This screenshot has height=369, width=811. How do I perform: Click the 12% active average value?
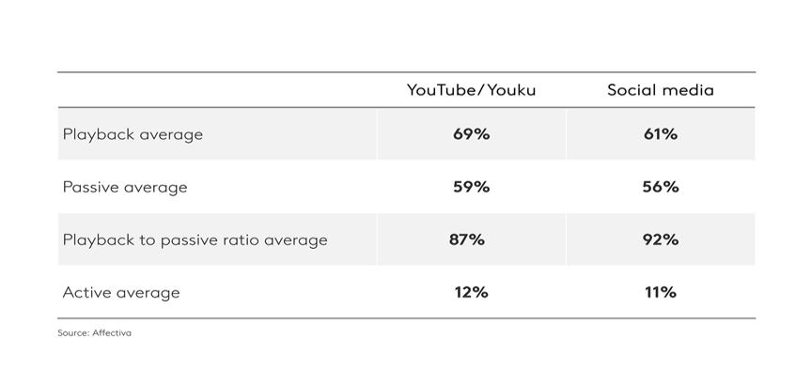471,293
